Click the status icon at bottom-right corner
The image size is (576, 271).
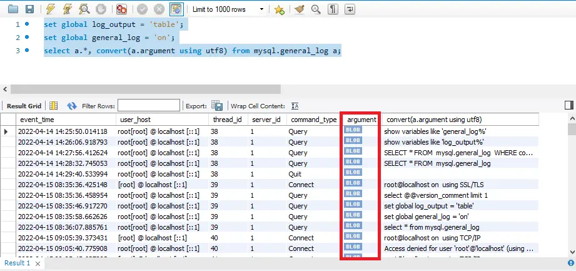coord(571,262)
